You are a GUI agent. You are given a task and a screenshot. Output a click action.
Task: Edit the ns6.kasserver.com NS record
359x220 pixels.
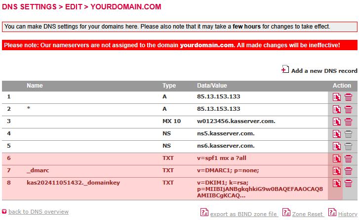click(x=337, y=146)
